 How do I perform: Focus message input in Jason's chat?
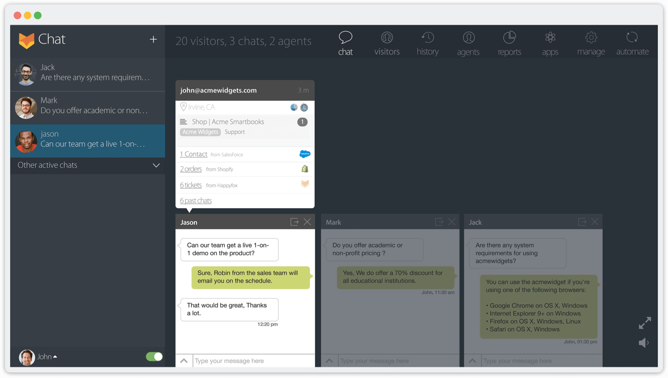254,361
